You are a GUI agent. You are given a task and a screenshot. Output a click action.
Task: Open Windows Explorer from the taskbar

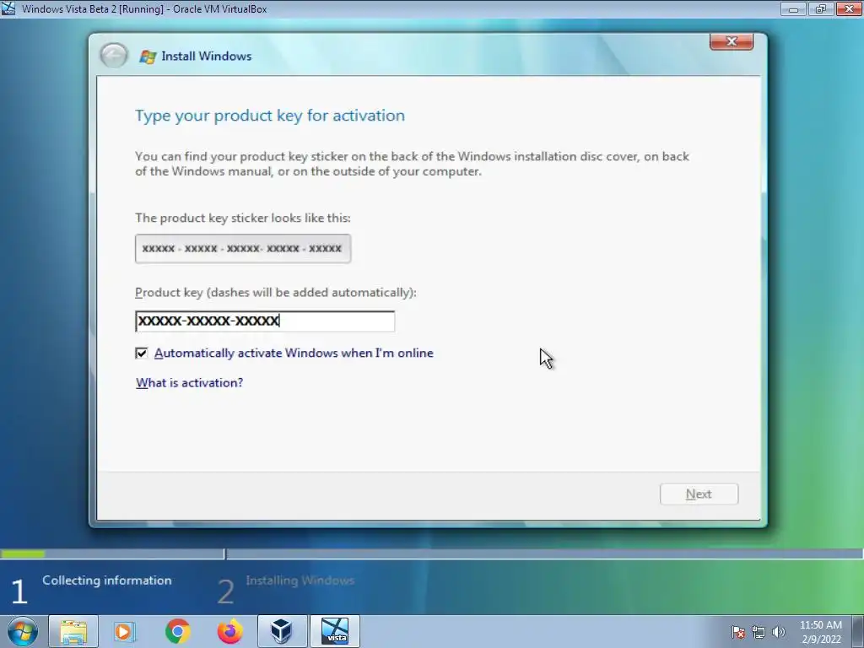click(x=73, y=631)
